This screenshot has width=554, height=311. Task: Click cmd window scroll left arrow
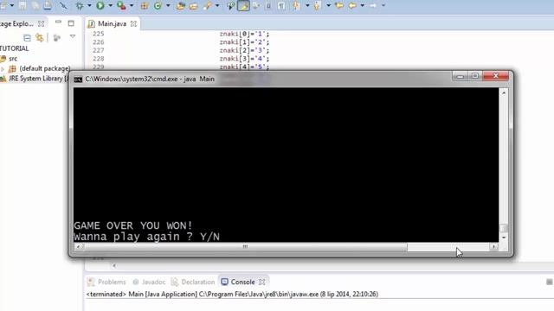[78, 247]
